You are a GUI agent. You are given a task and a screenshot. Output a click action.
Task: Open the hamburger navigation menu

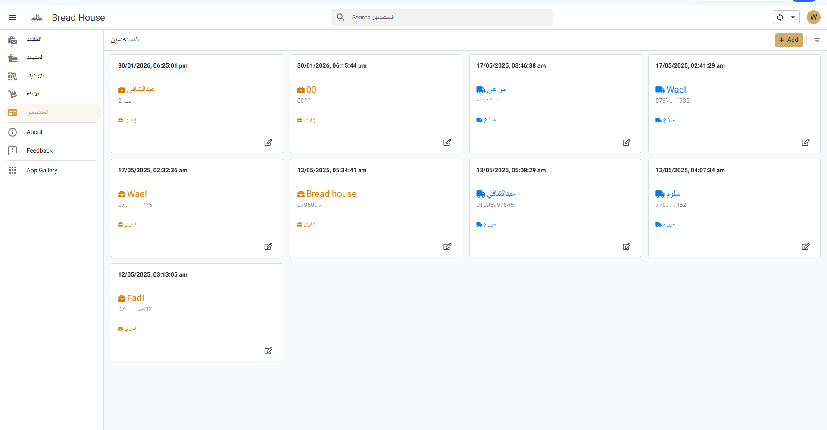[x=12, y=17]
